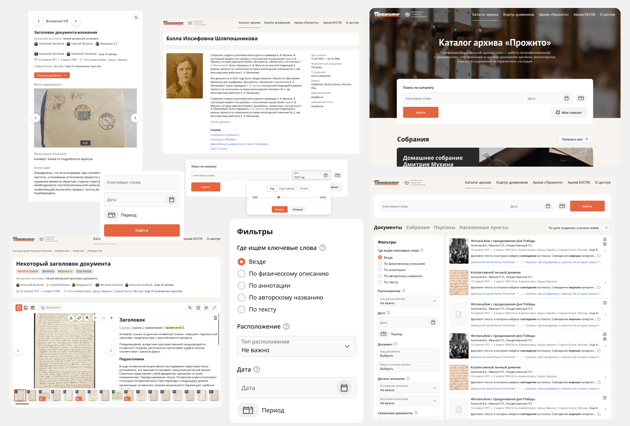Screen dimensions: 630x426
Task: Switch to image-only view icon in viewer toolbar
Action: coord(26,307)
